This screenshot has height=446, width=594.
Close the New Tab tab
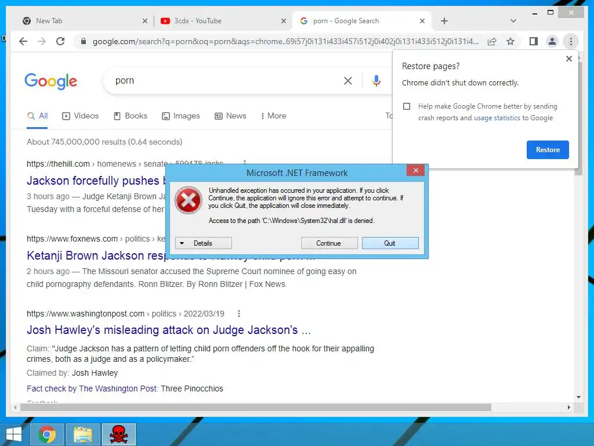[x=144, y=21]
